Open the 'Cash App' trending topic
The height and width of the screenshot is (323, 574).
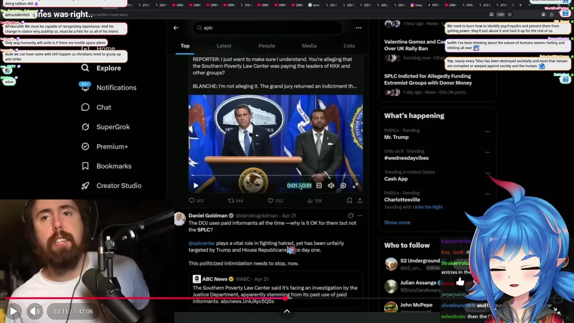pos(396,179)
